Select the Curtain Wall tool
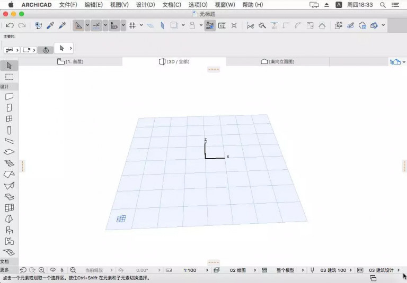407x283 pixels. coord(9,208)
